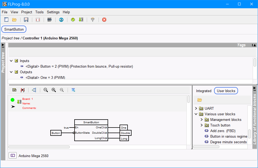Open the View menu
This screenshot has width=258, height=168.
pos(14,12)
